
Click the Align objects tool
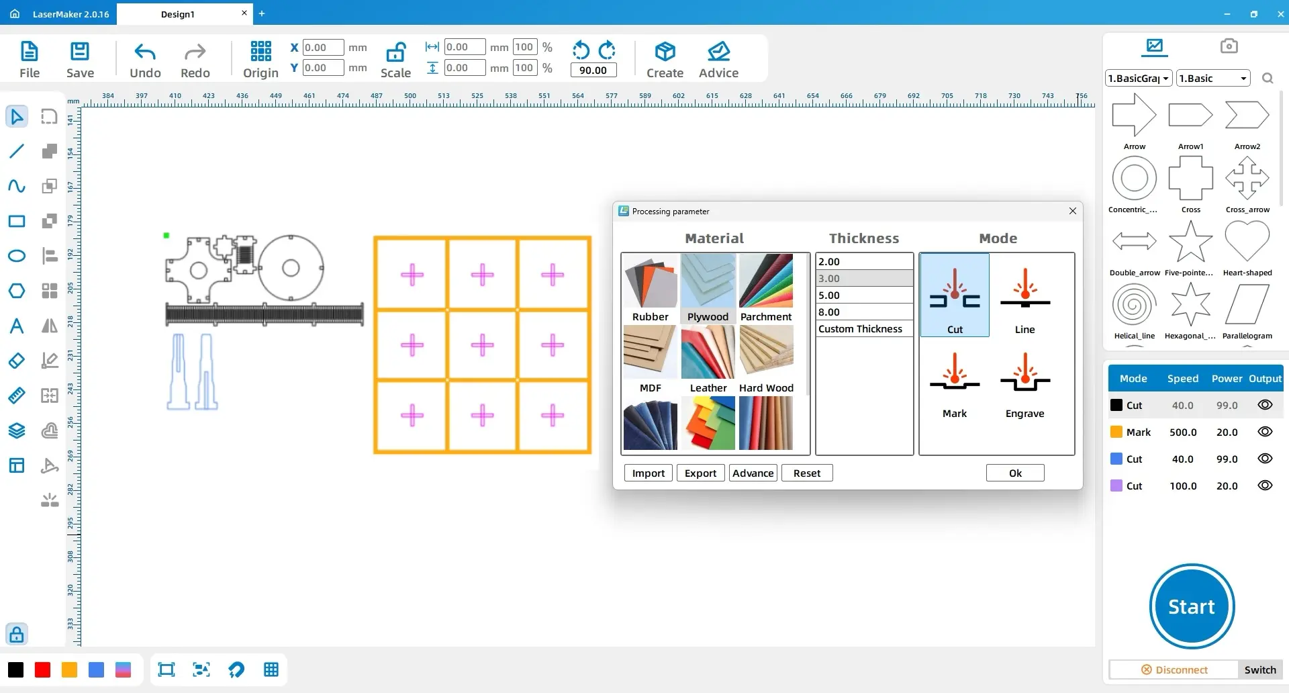pos(50,256)
